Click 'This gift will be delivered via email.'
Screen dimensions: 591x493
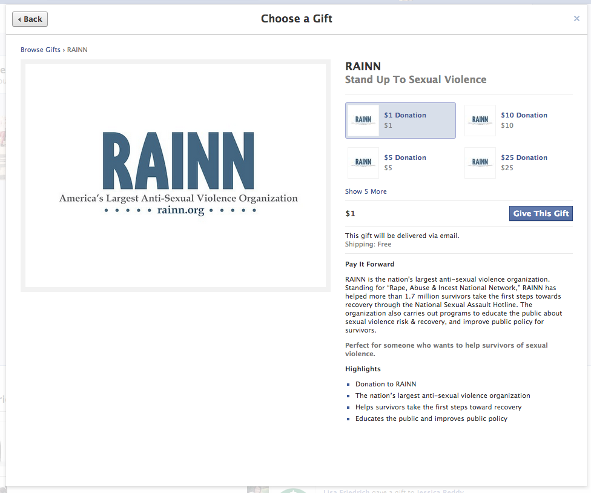[x=402, y=236]
